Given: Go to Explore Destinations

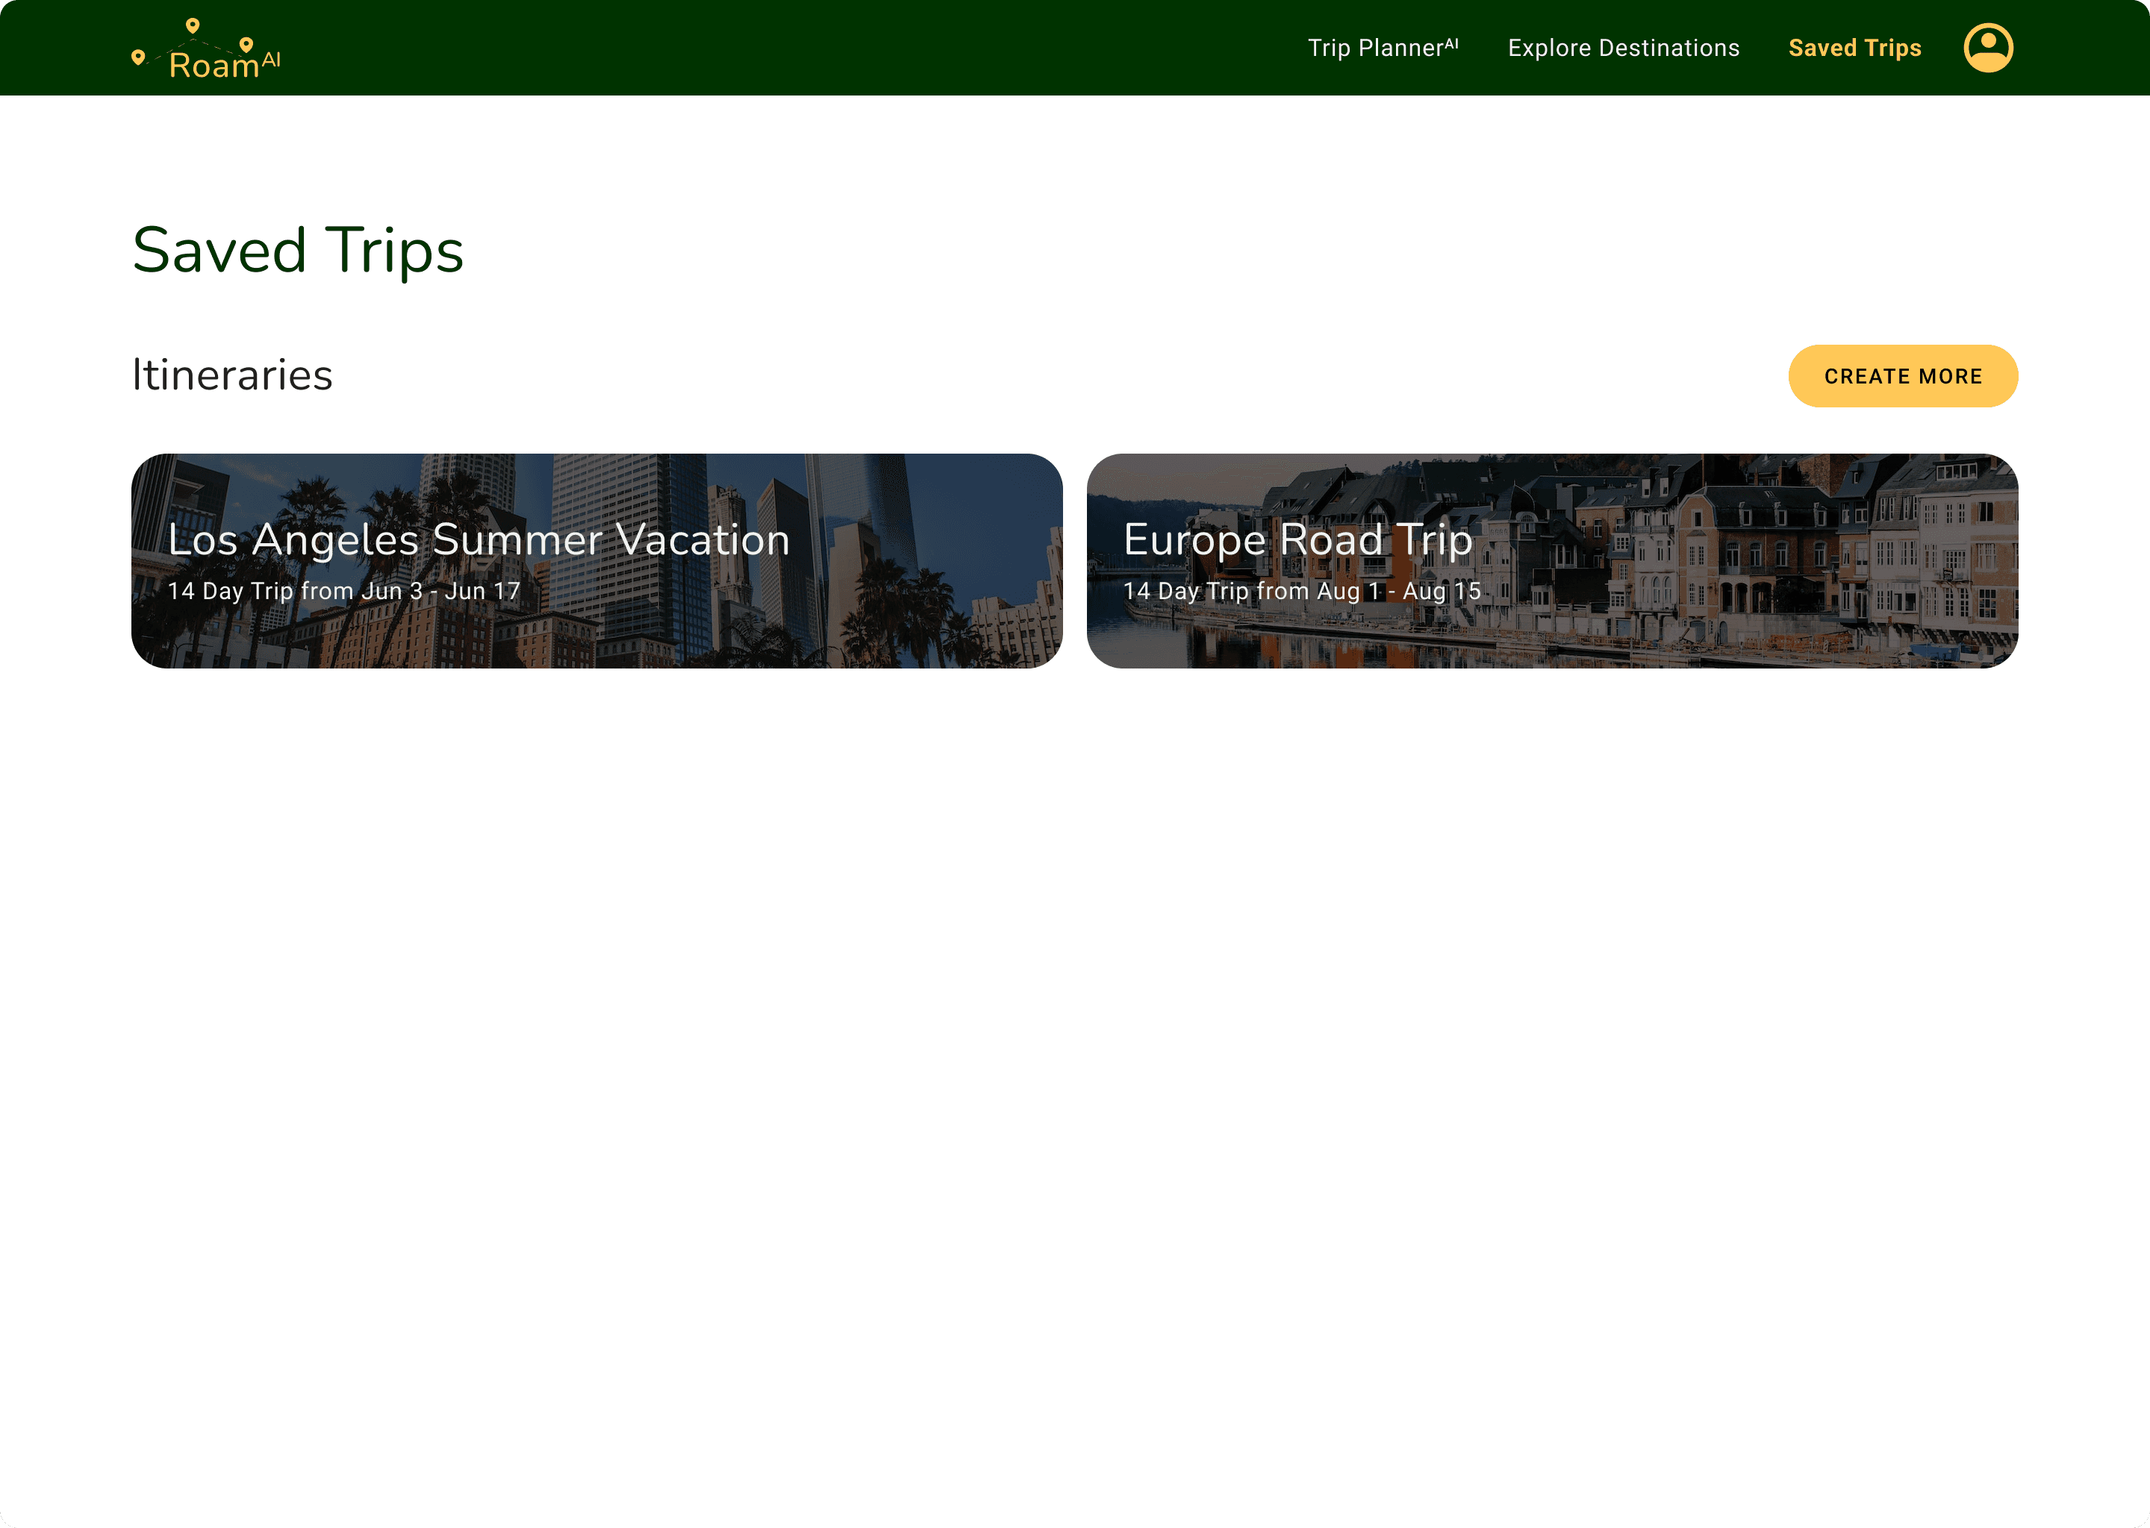Looking at the screenshot, I should click(x=1623, y=48).
